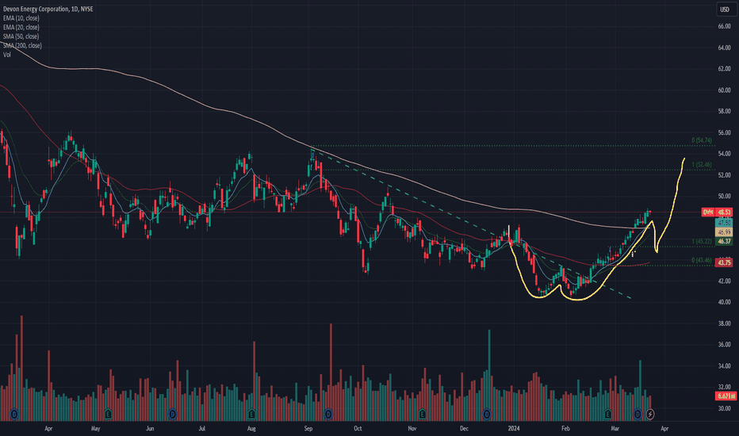739x436 pixels.
Task: Click the 43.75 red value label
Action: click(725, 262)
